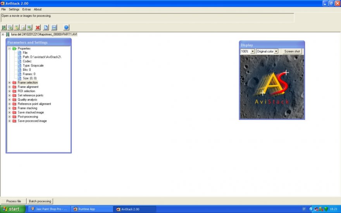341x213 pixels.
Task: Click the fifth toolbar icon with green image
Action: pyautogui.click(x=29, y=27)
